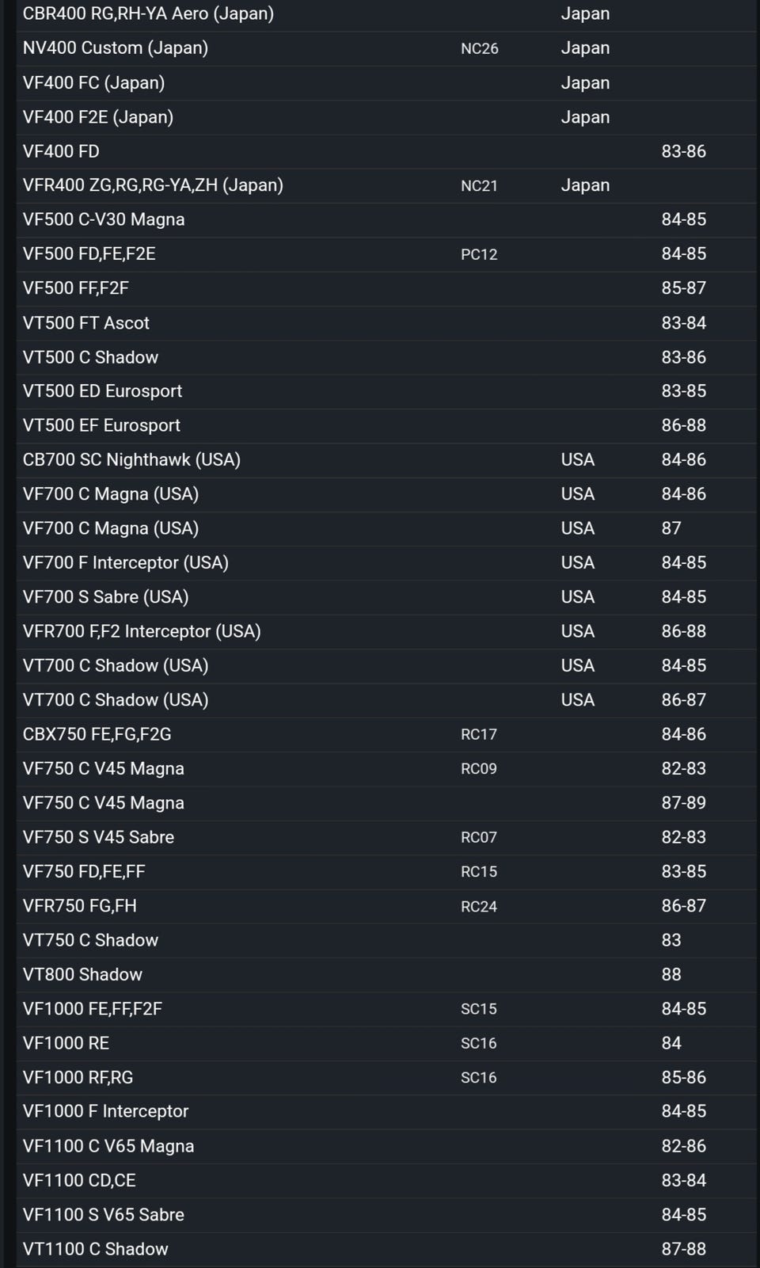This screenshot has height=1268, width=760.
Task: Click the RC24 model code
Action: tap(478, 907)
